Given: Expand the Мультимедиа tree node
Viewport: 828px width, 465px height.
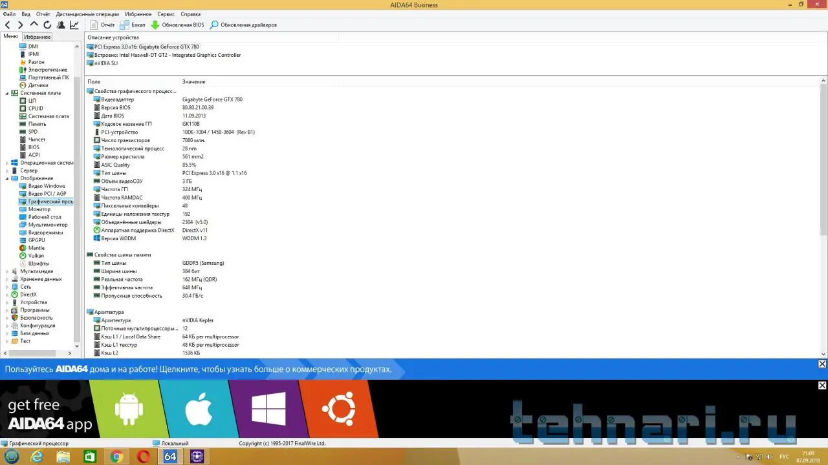Looking at the screenshot, I should [7, 271].
